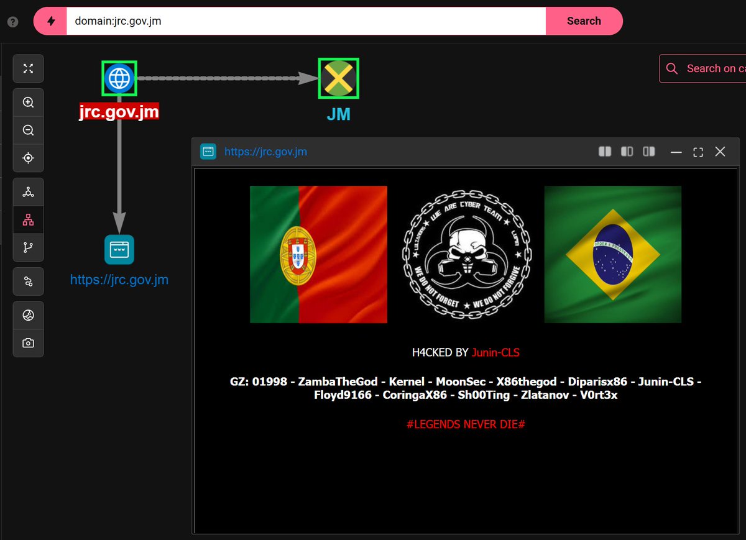The height and width of the screenshot is (540, 746).
Task: Open the chart statistics icon
Action: tap(28, 316)
